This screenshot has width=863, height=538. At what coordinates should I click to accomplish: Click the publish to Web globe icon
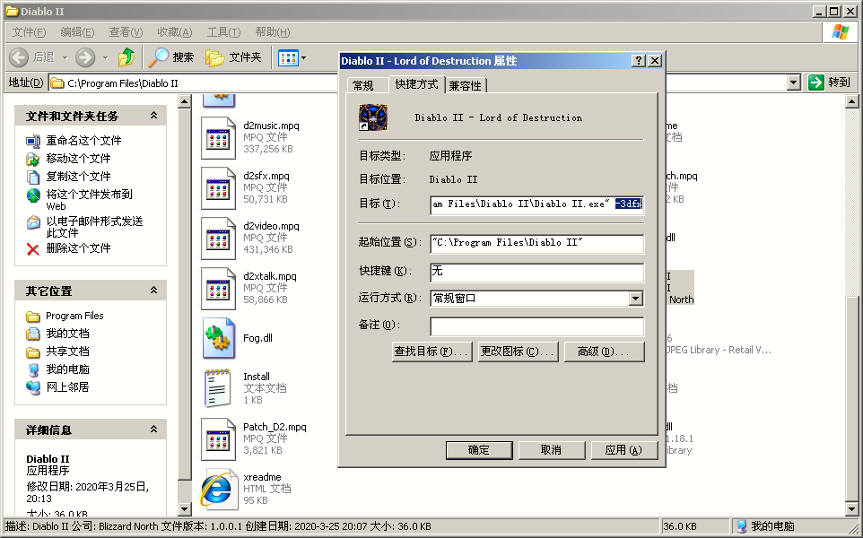33,195
